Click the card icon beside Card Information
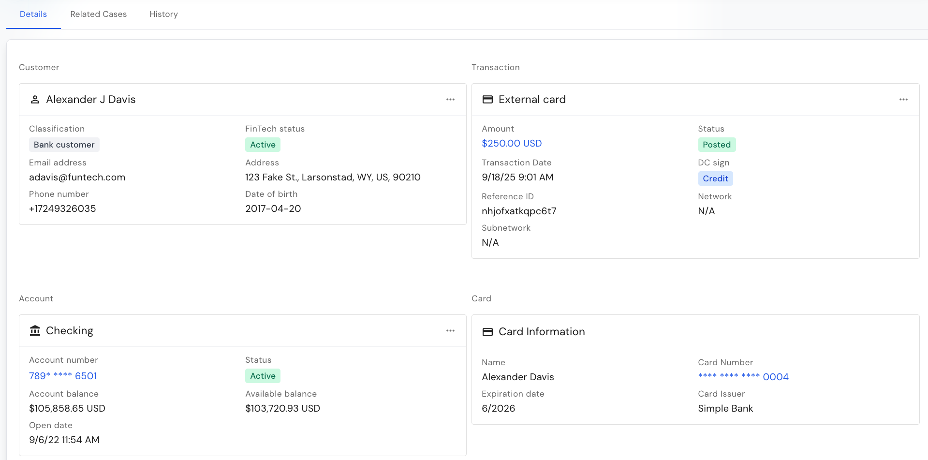The height and width of the screenshot is (460, 928). click(487, 332)
